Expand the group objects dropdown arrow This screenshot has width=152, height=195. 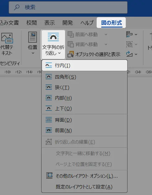click(x=136, y=44)
